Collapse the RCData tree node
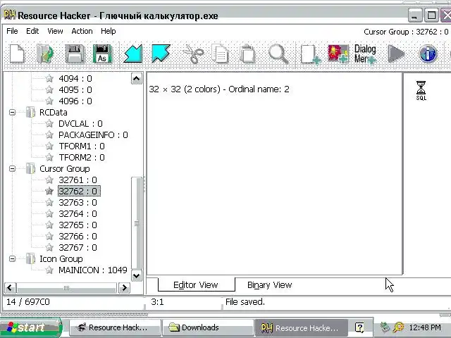451x338 pixels. coord(12,112)
